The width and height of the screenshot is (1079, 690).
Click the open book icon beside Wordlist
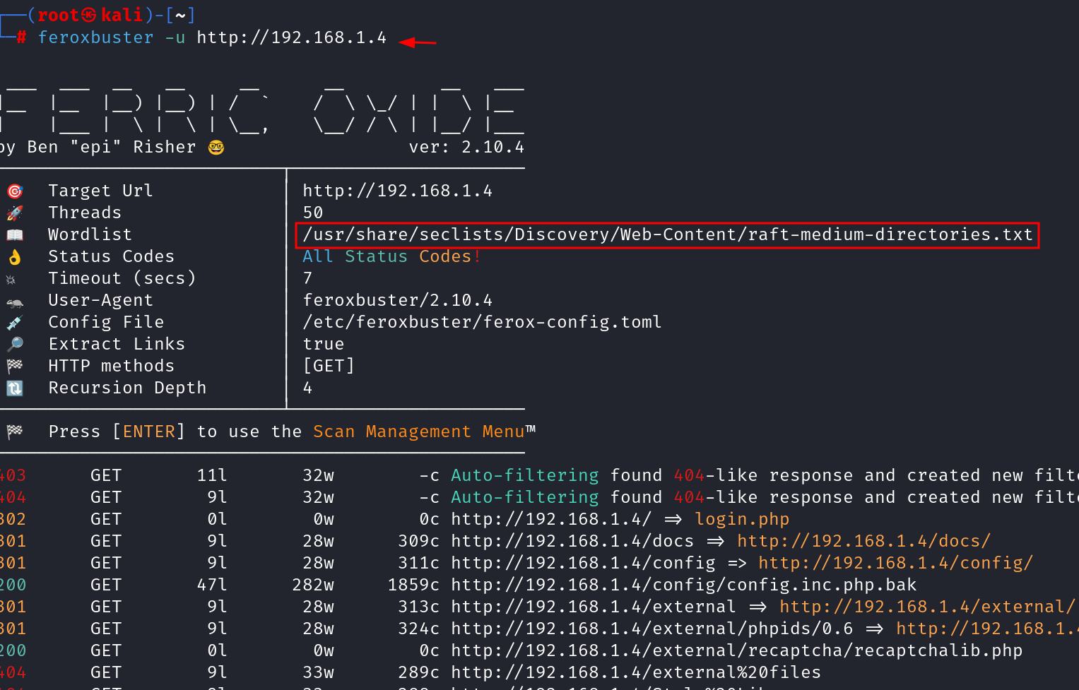click(15, 235)
